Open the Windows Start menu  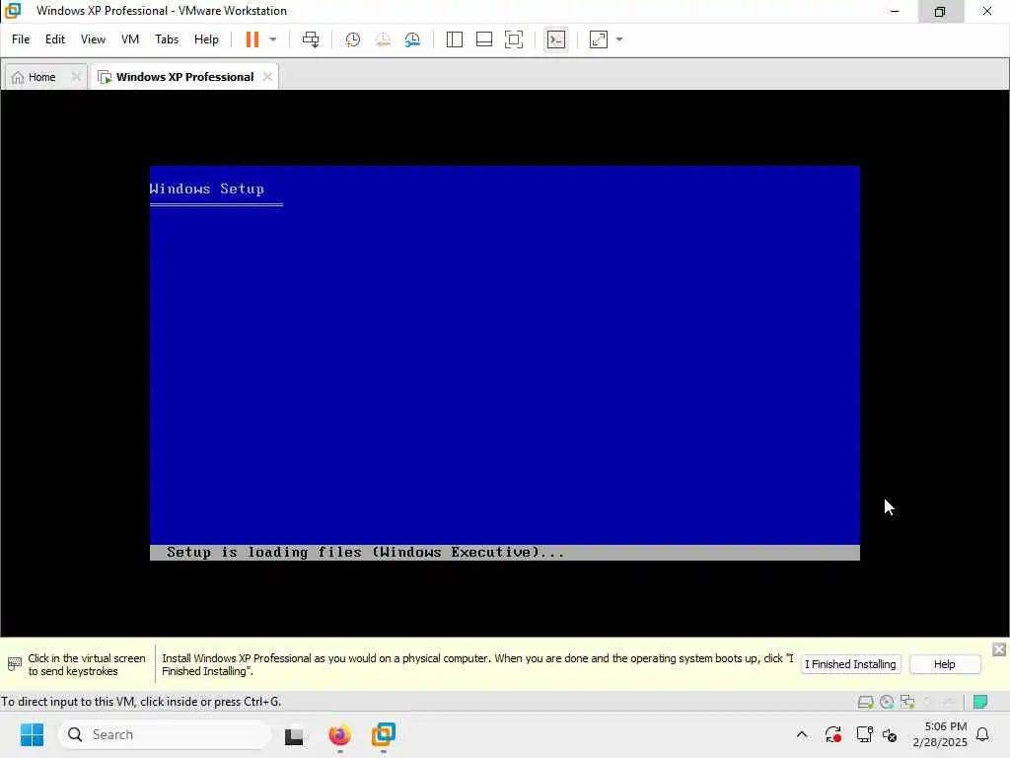pyautogui.click(x=32, y=734)
